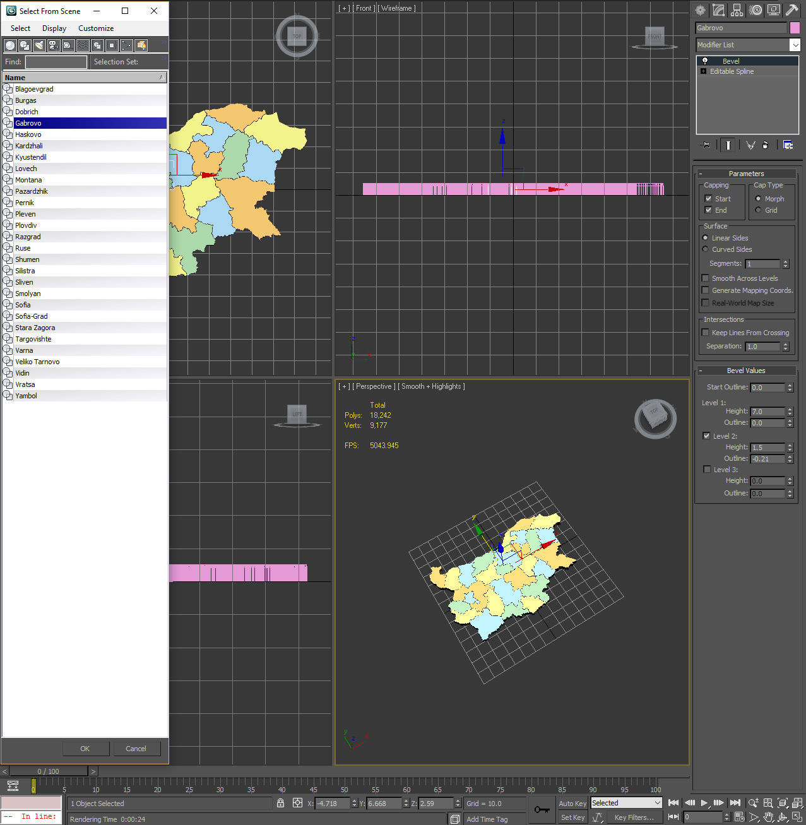
Task: Toggle the selection lock padlock icon
Action: 280,803
